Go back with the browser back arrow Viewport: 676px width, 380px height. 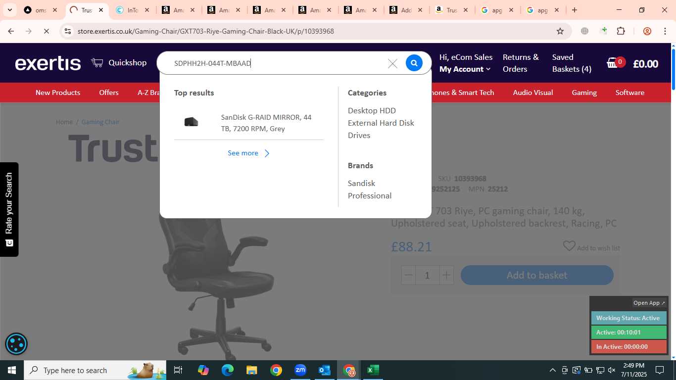11,31
